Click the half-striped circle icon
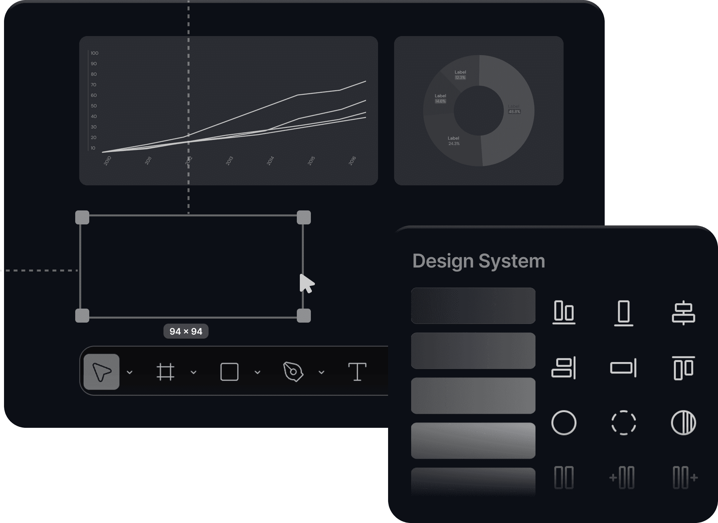This screenshot has height=523, width=718. [x=683, y=422]
